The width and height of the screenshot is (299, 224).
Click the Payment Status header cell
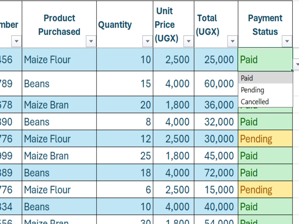click(265, 24)
